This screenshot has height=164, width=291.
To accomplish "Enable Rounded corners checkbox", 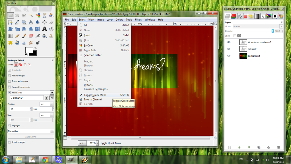I will coord(9,81).
